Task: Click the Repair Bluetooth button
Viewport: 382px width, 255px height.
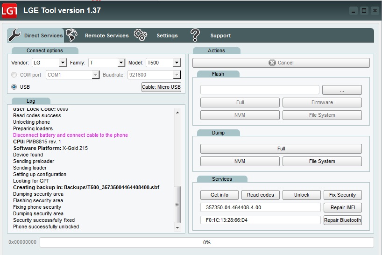Action: [x=342, y=220]
